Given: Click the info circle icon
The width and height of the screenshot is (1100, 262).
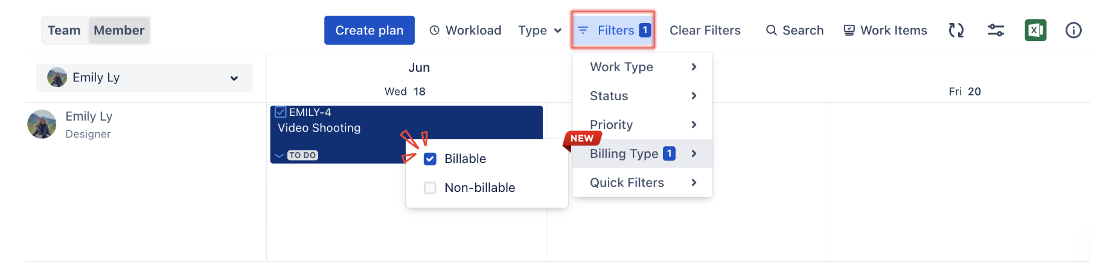Looking at the screenshot, I should pos(1073,30).
